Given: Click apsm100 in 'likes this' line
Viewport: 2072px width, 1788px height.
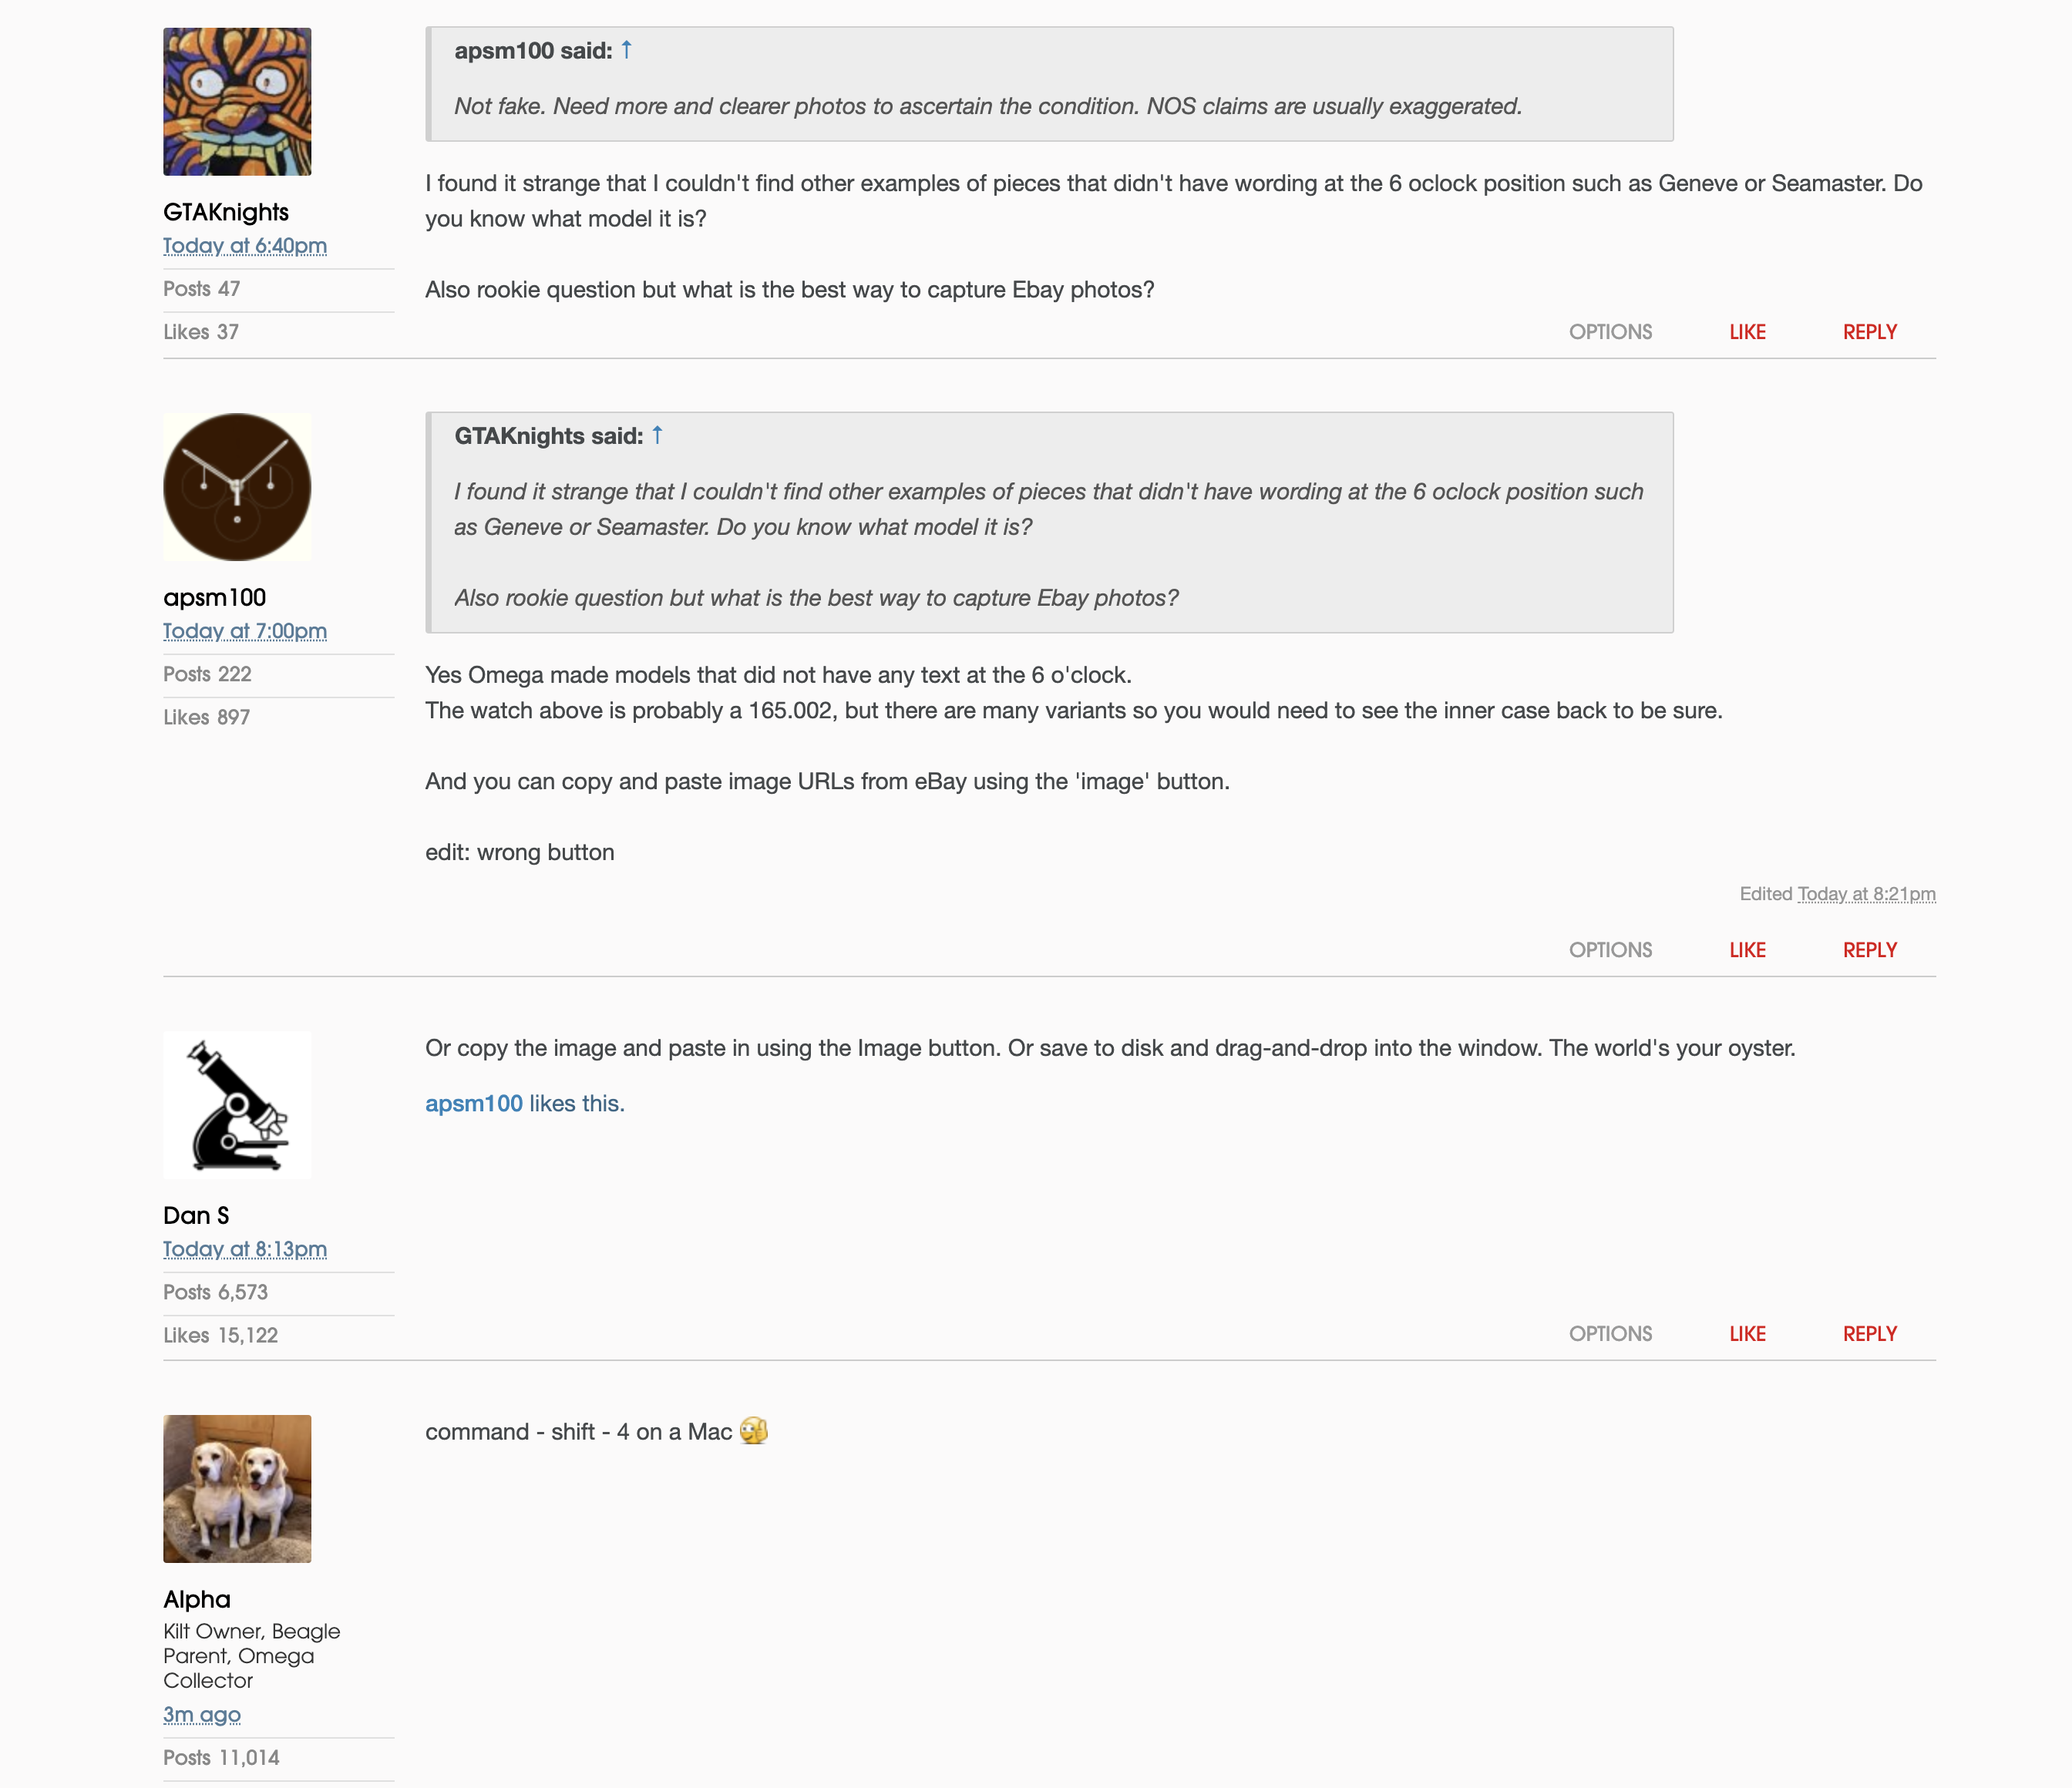Looking at the screenshot, I should 474,1103.
